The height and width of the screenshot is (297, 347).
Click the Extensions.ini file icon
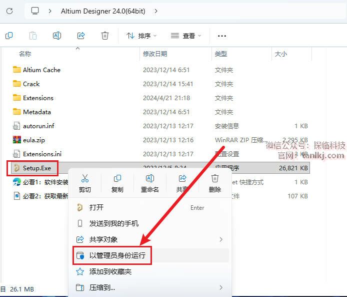(16, 154)
